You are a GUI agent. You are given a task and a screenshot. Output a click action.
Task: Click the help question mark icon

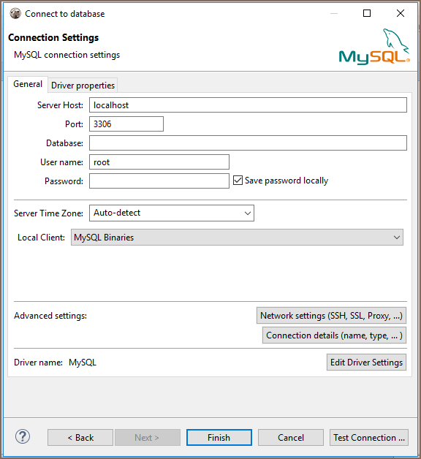[23, 436]
